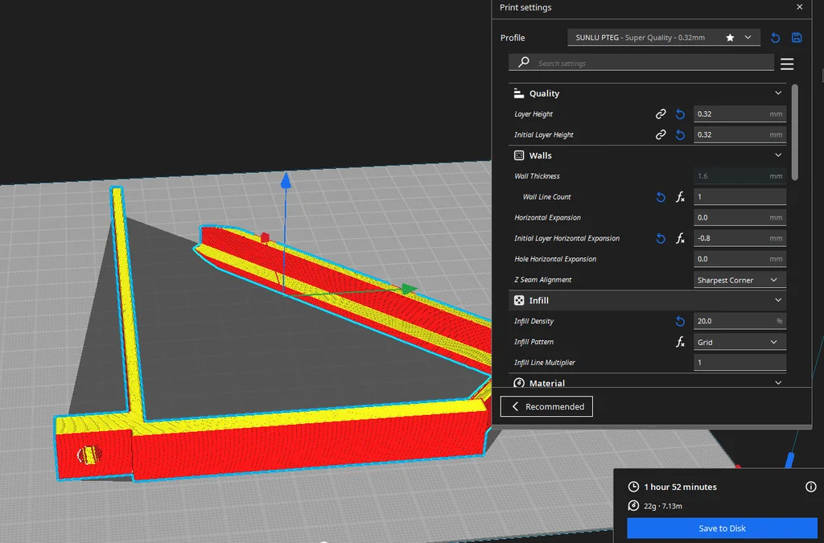This screenshot has height=543, width=824.
Task: Click the fx icon beside Infill Pattern
Action: point(680,342)
